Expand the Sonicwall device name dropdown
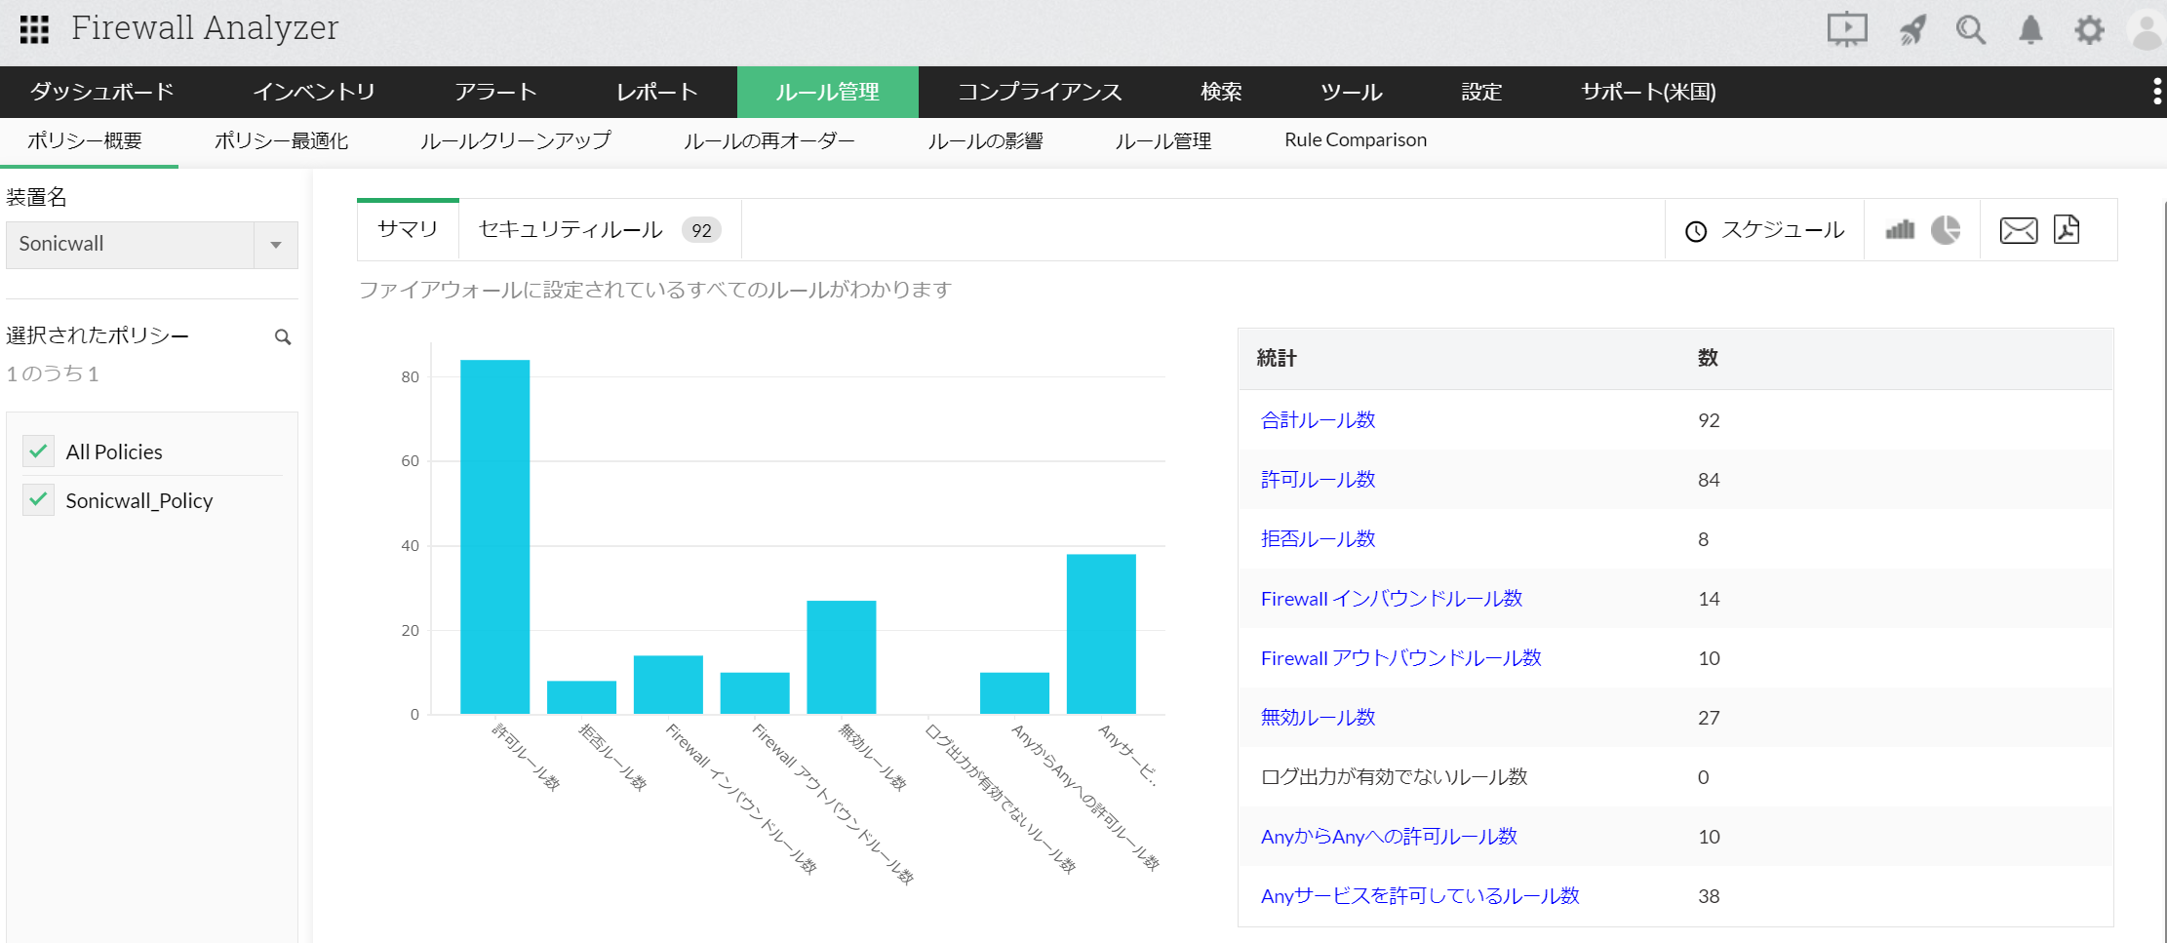The image size is (2167, 943). tap(276, 245)
